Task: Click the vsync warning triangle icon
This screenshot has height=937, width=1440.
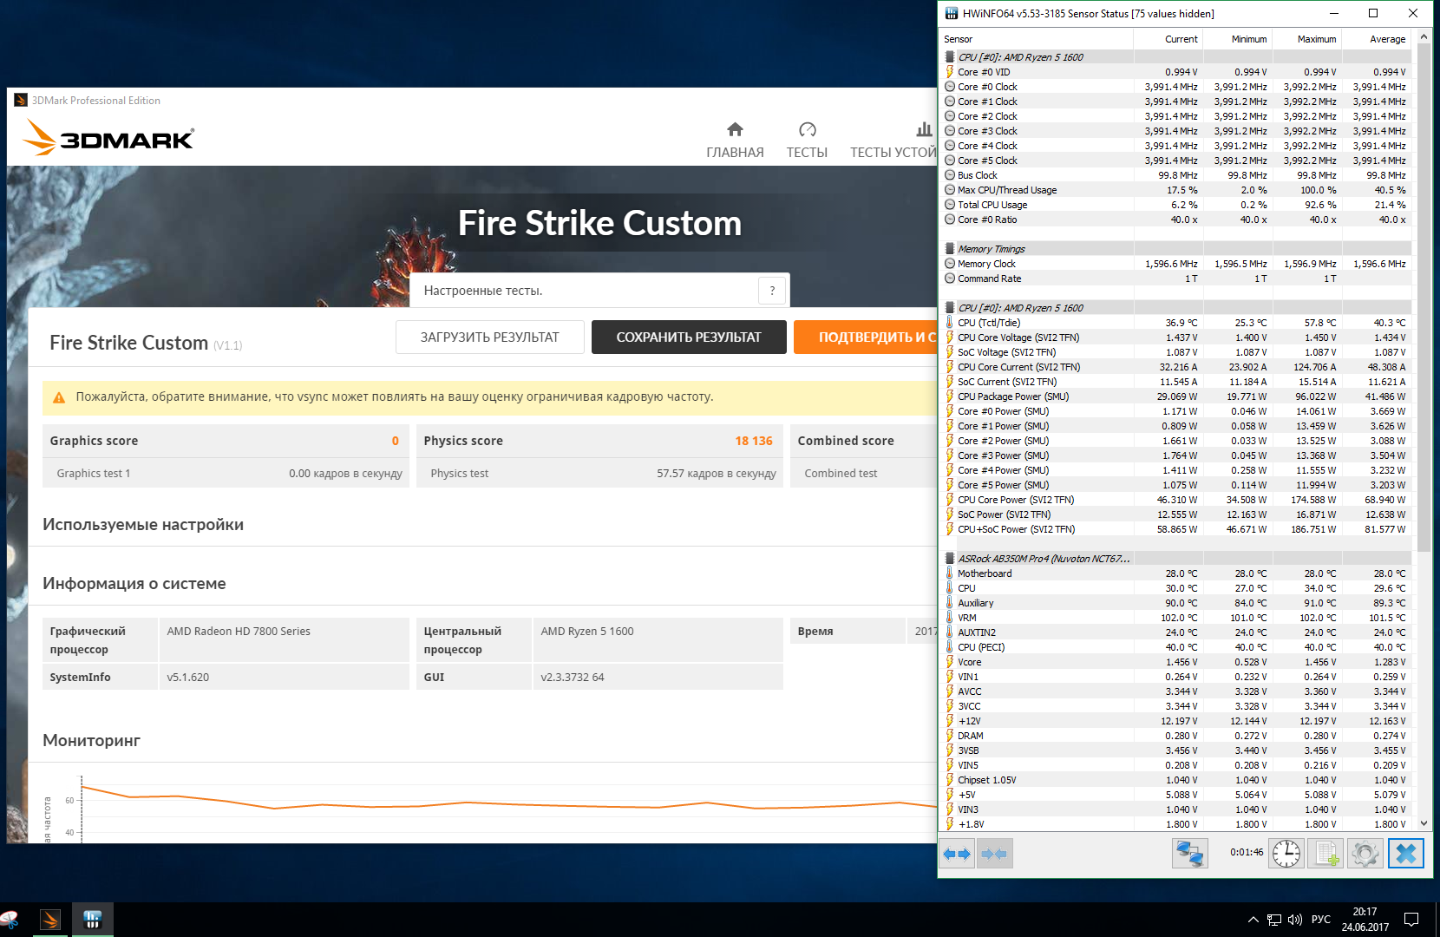Action: [59, 397]
